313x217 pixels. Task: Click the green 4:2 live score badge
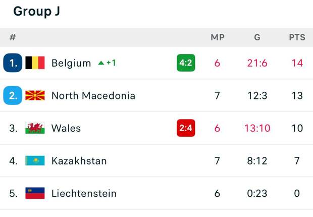[186, 63]
